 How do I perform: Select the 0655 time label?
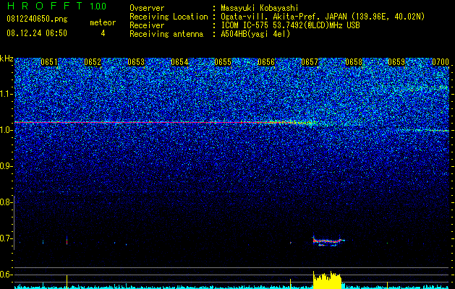(223, 62)
